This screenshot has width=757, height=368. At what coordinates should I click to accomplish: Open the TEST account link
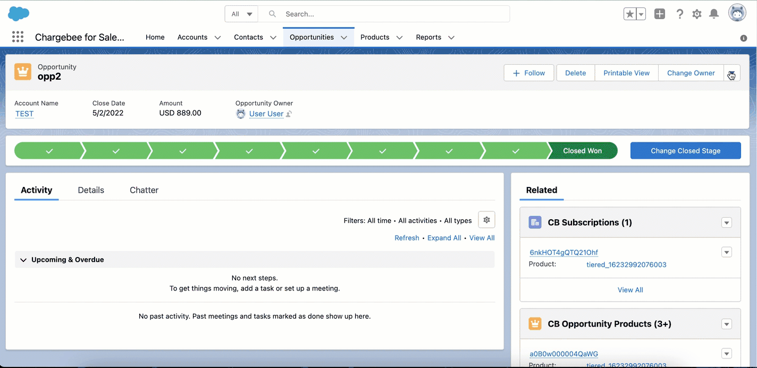point(24,114)
